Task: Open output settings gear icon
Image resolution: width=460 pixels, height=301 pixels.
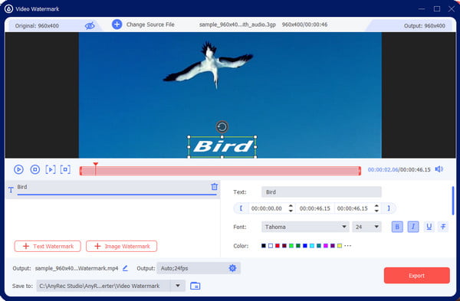Action: pyautogui.click(x=232, y=268)
